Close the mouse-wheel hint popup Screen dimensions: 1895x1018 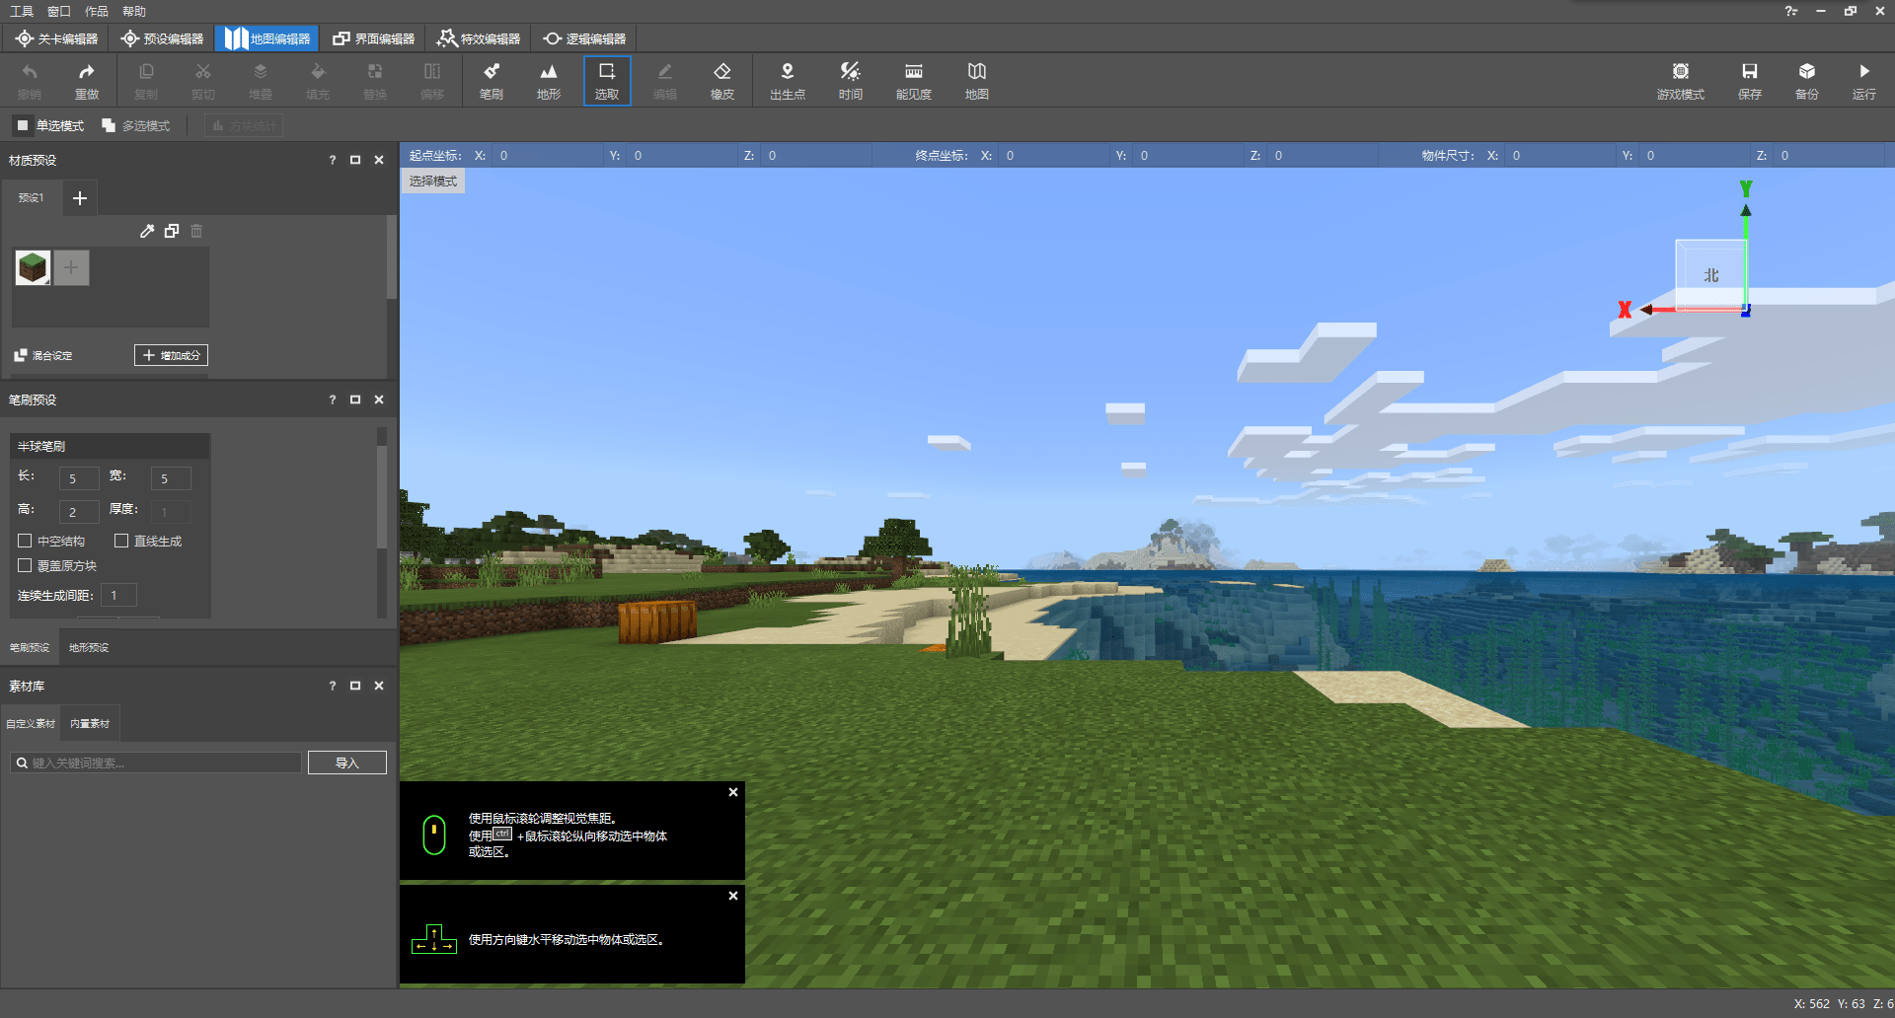[x=733, y=792]
